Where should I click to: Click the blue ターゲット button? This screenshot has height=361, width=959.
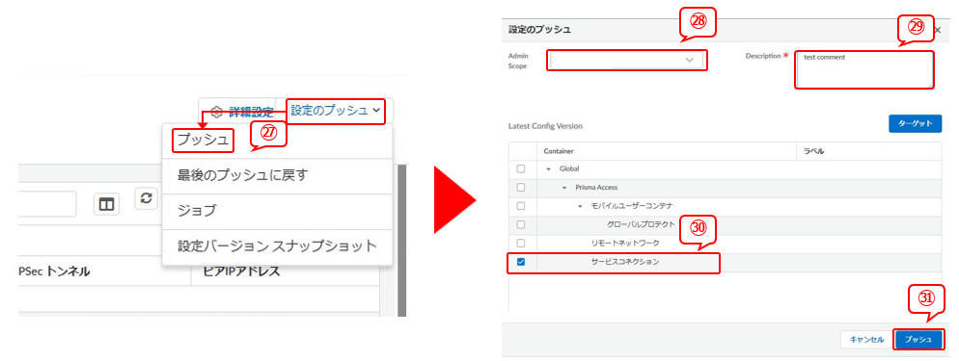[x=915, y=123]
